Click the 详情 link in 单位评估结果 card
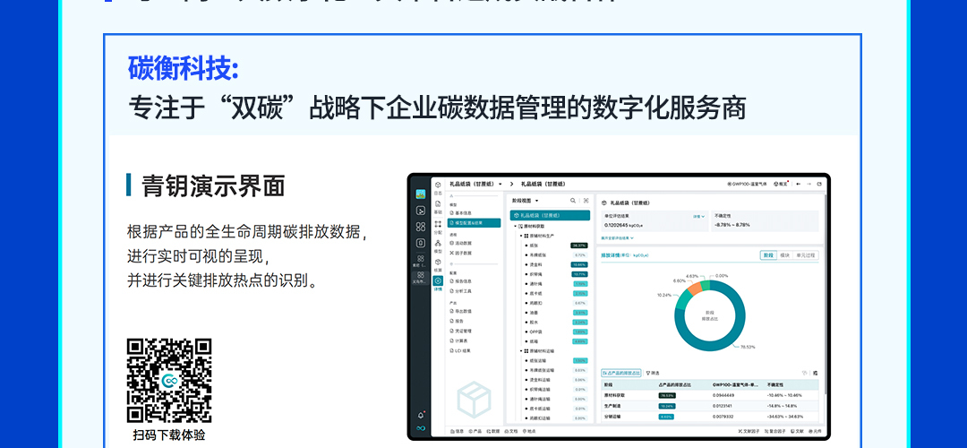 click(x=698, y=216)
